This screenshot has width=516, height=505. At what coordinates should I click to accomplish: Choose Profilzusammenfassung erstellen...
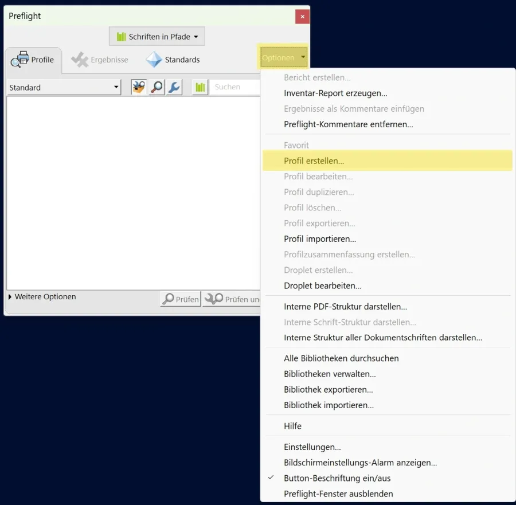(x=388, y=255)
